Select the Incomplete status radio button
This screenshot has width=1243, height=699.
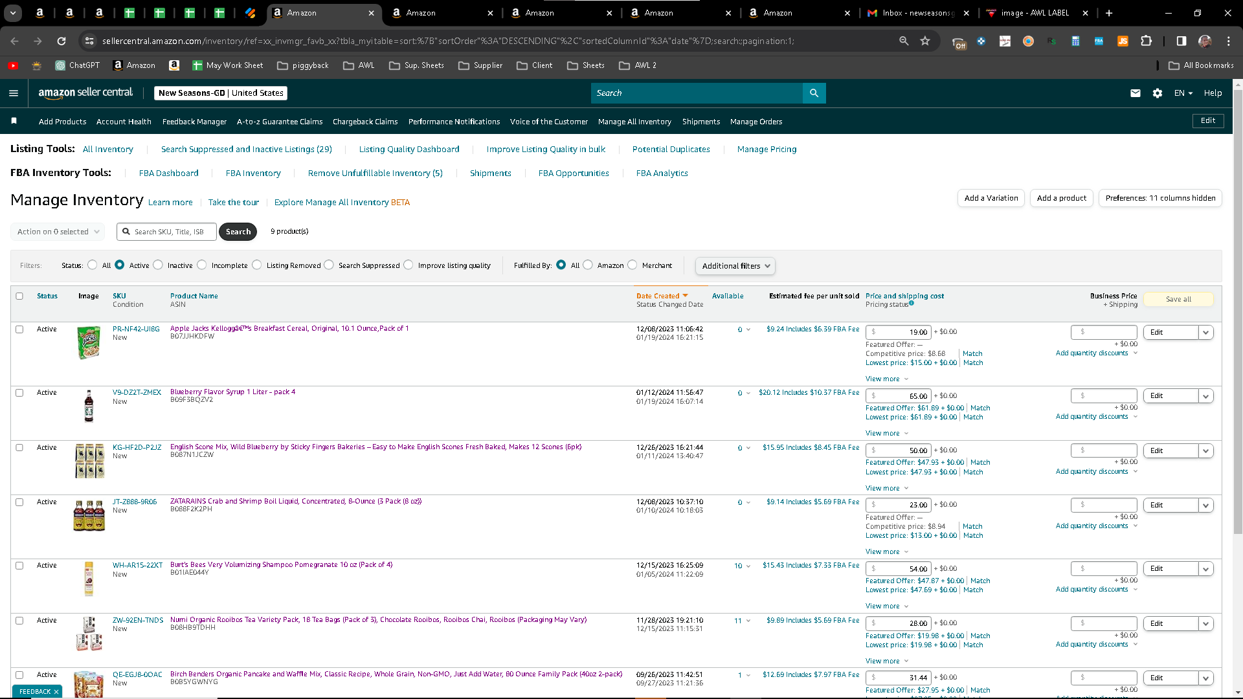(202, 265)
